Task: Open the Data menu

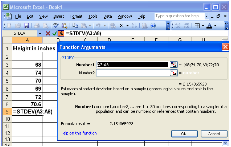Action: pos(108,16)
